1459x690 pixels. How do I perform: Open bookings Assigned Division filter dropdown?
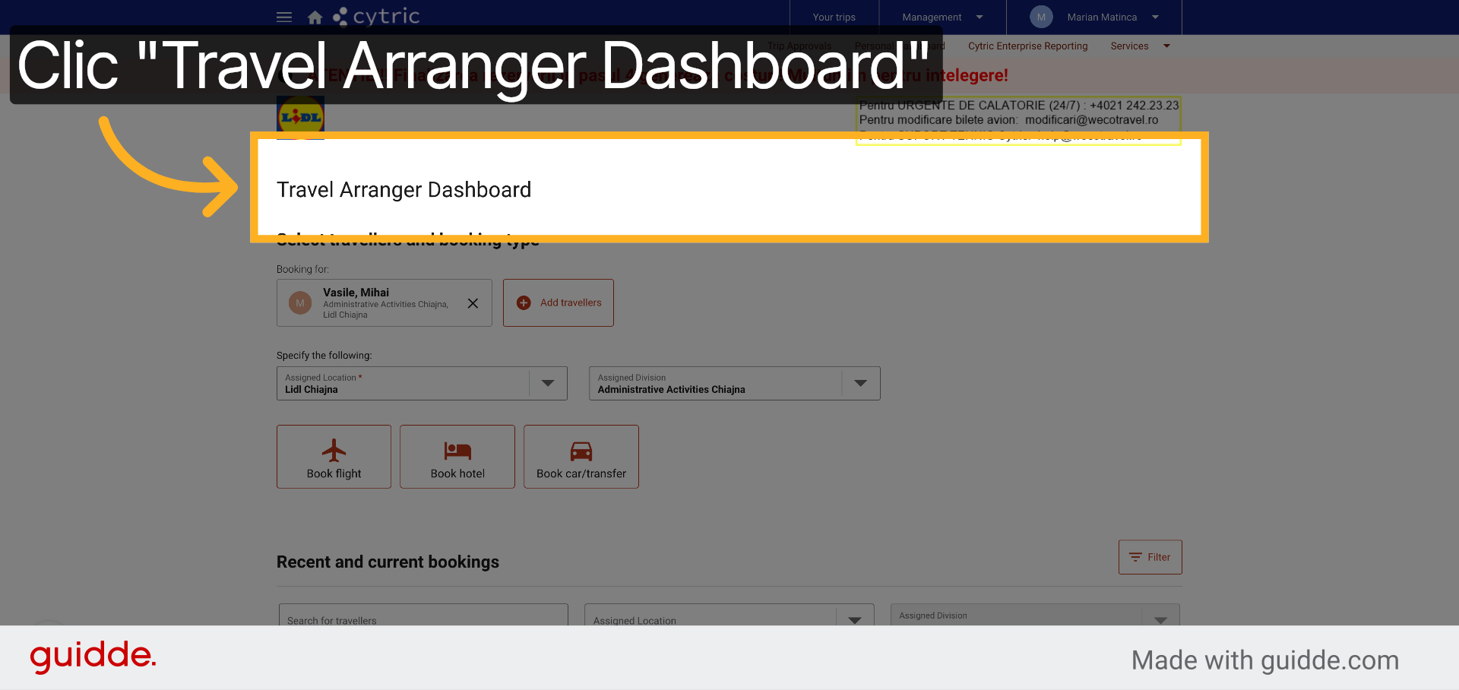point(1035,615)
